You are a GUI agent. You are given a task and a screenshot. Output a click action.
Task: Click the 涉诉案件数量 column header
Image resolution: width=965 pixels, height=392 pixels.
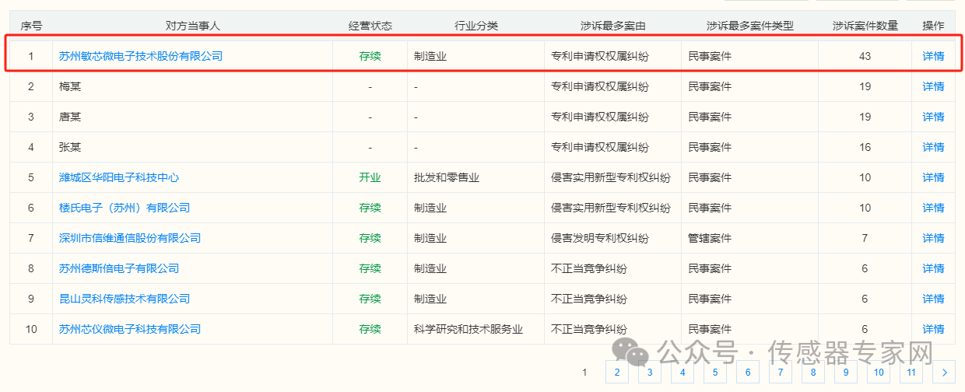click(865, 26)
